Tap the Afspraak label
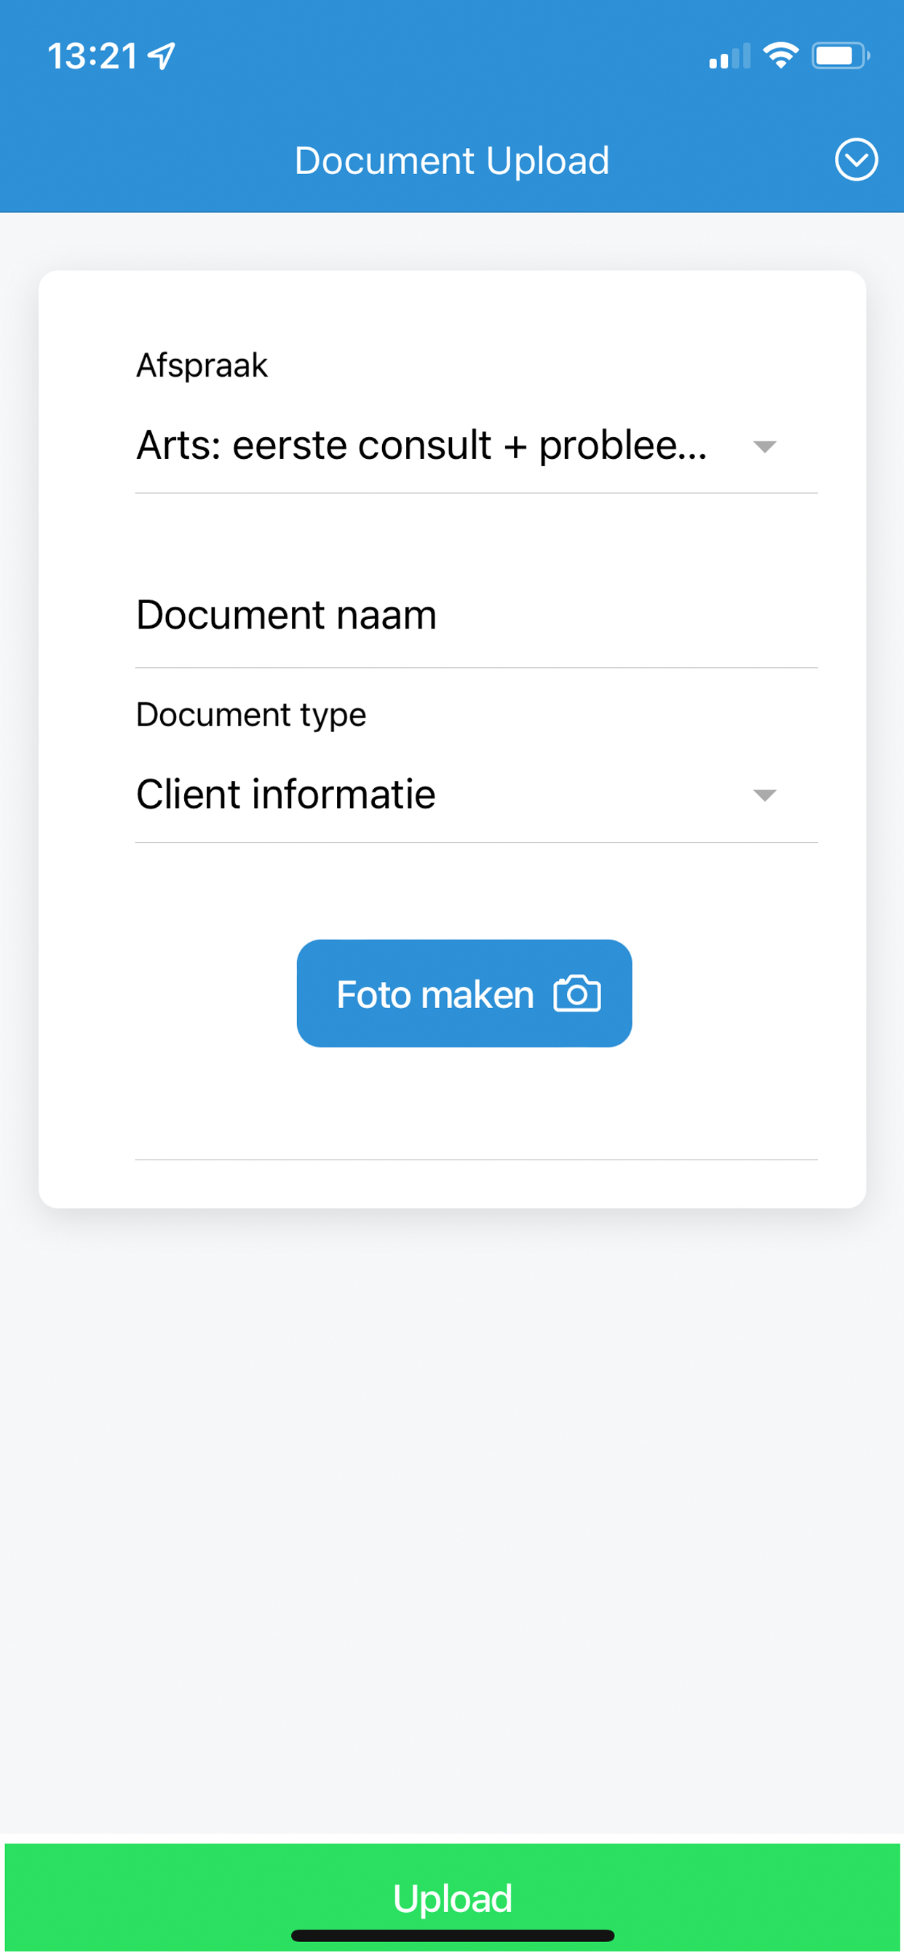The width and height of the screenshot is (904, 1958). tap(202, 366)
